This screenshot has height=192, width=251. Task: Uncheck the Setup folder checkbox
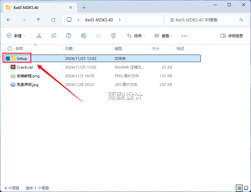coord(8,59)
